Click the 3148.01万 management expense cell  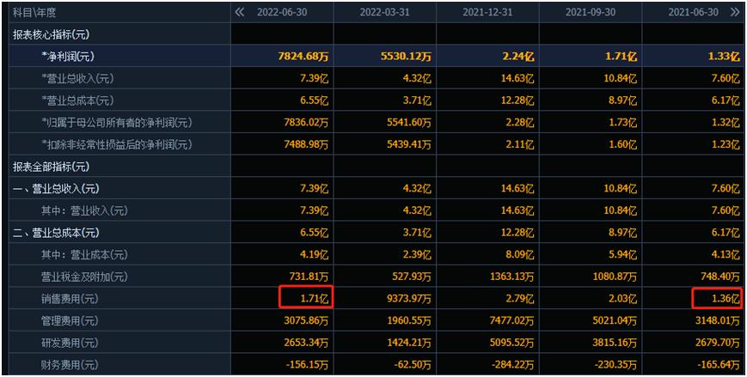pos(717,321)
